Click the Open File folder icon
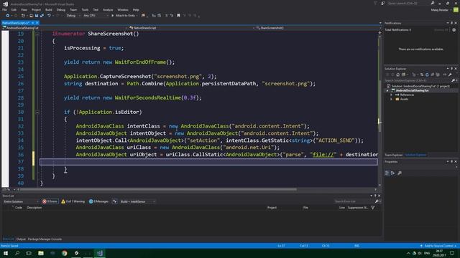The width and height of the screenshot is (460, 258). [x=31, y=16]
